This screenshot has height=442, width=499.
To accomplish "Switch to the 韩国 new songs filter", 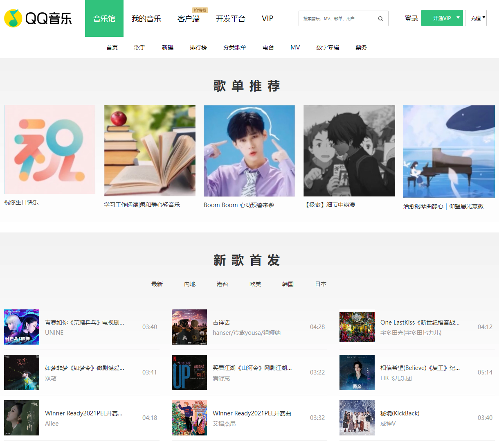I will 288,284.
